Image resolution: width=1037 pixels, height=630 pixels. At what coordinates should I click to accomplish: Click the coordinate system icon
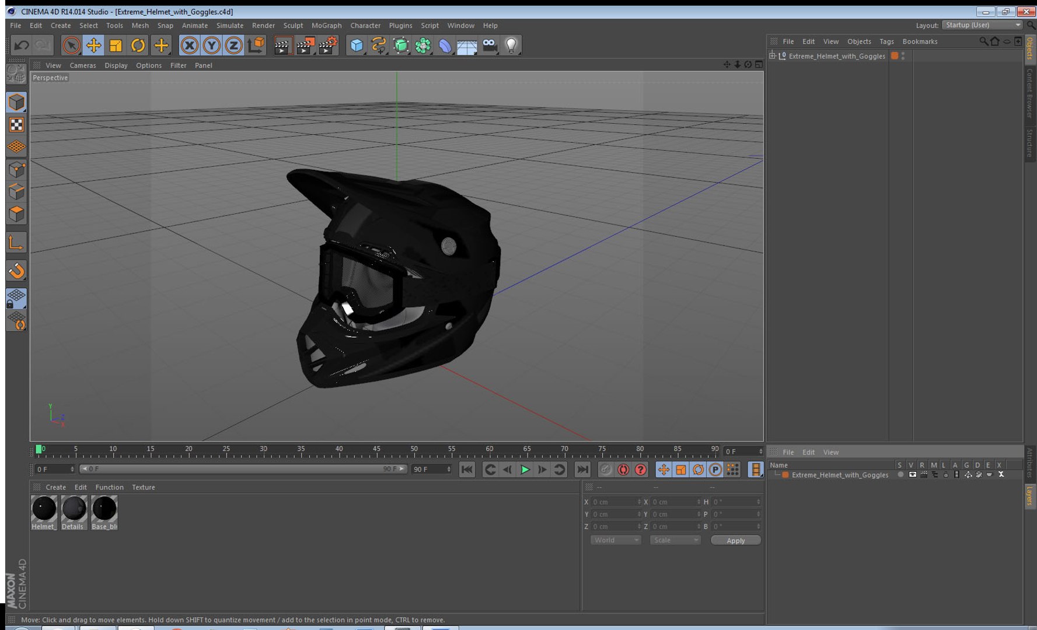click(x=256, y=45)
